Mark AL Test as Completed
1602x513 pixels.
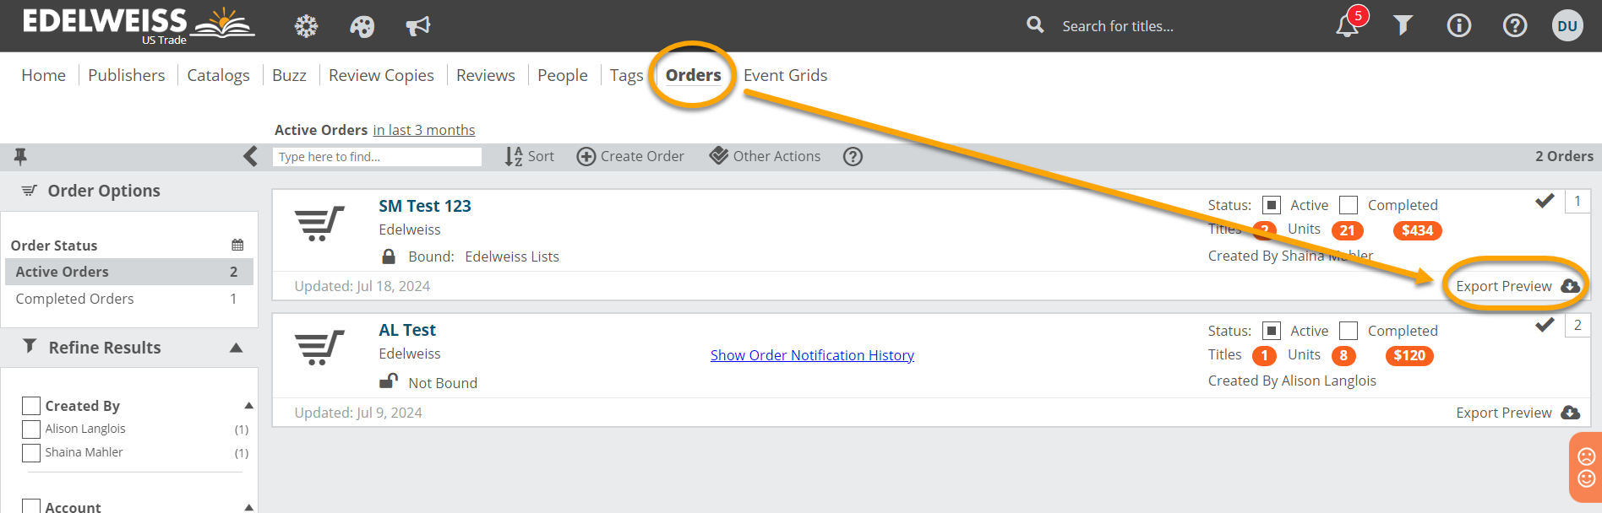(x=1349, y=331)
